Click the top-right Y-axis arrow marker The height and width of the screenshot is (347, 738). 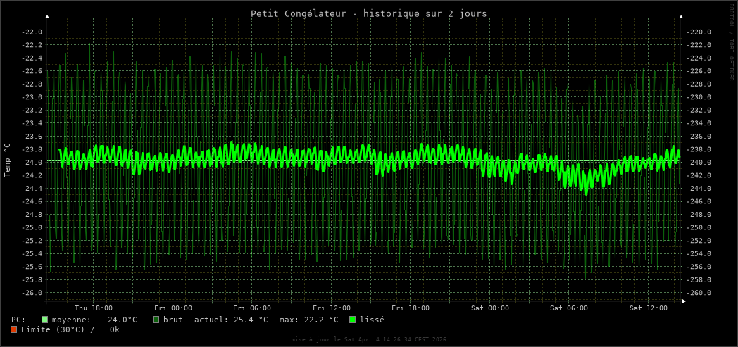pyautogui.click(x=681, y=16)
